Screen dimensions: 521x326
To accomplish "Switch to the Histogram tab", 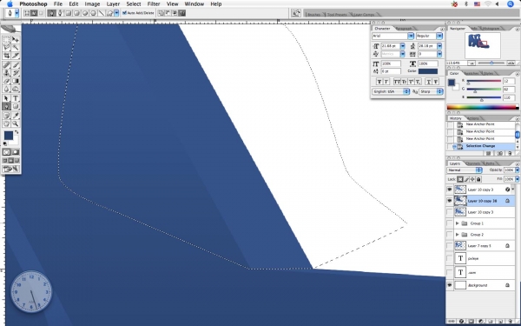I will 491,29.
